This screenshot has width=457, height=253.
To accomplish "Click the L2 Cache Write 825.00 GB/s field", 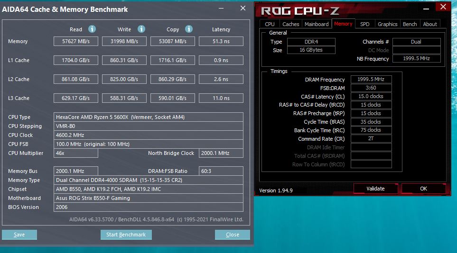I will [124, 79].
